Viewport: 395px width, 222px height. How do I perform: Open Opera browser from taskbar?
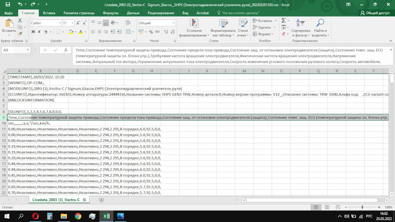pos(35,216)
